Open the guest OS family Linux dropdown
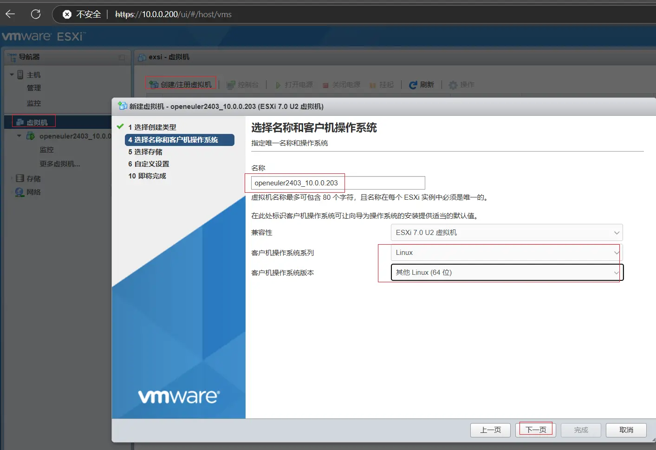The image size is (656, 450). pyautogui.click(x=507, y=253)
